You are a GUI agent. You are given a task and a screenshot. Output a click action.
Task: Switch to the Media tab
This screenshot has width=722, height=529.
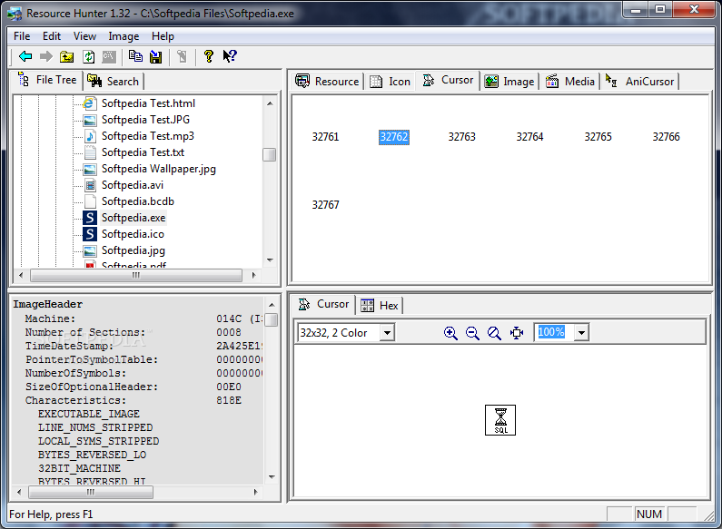(x=570, y=82)
